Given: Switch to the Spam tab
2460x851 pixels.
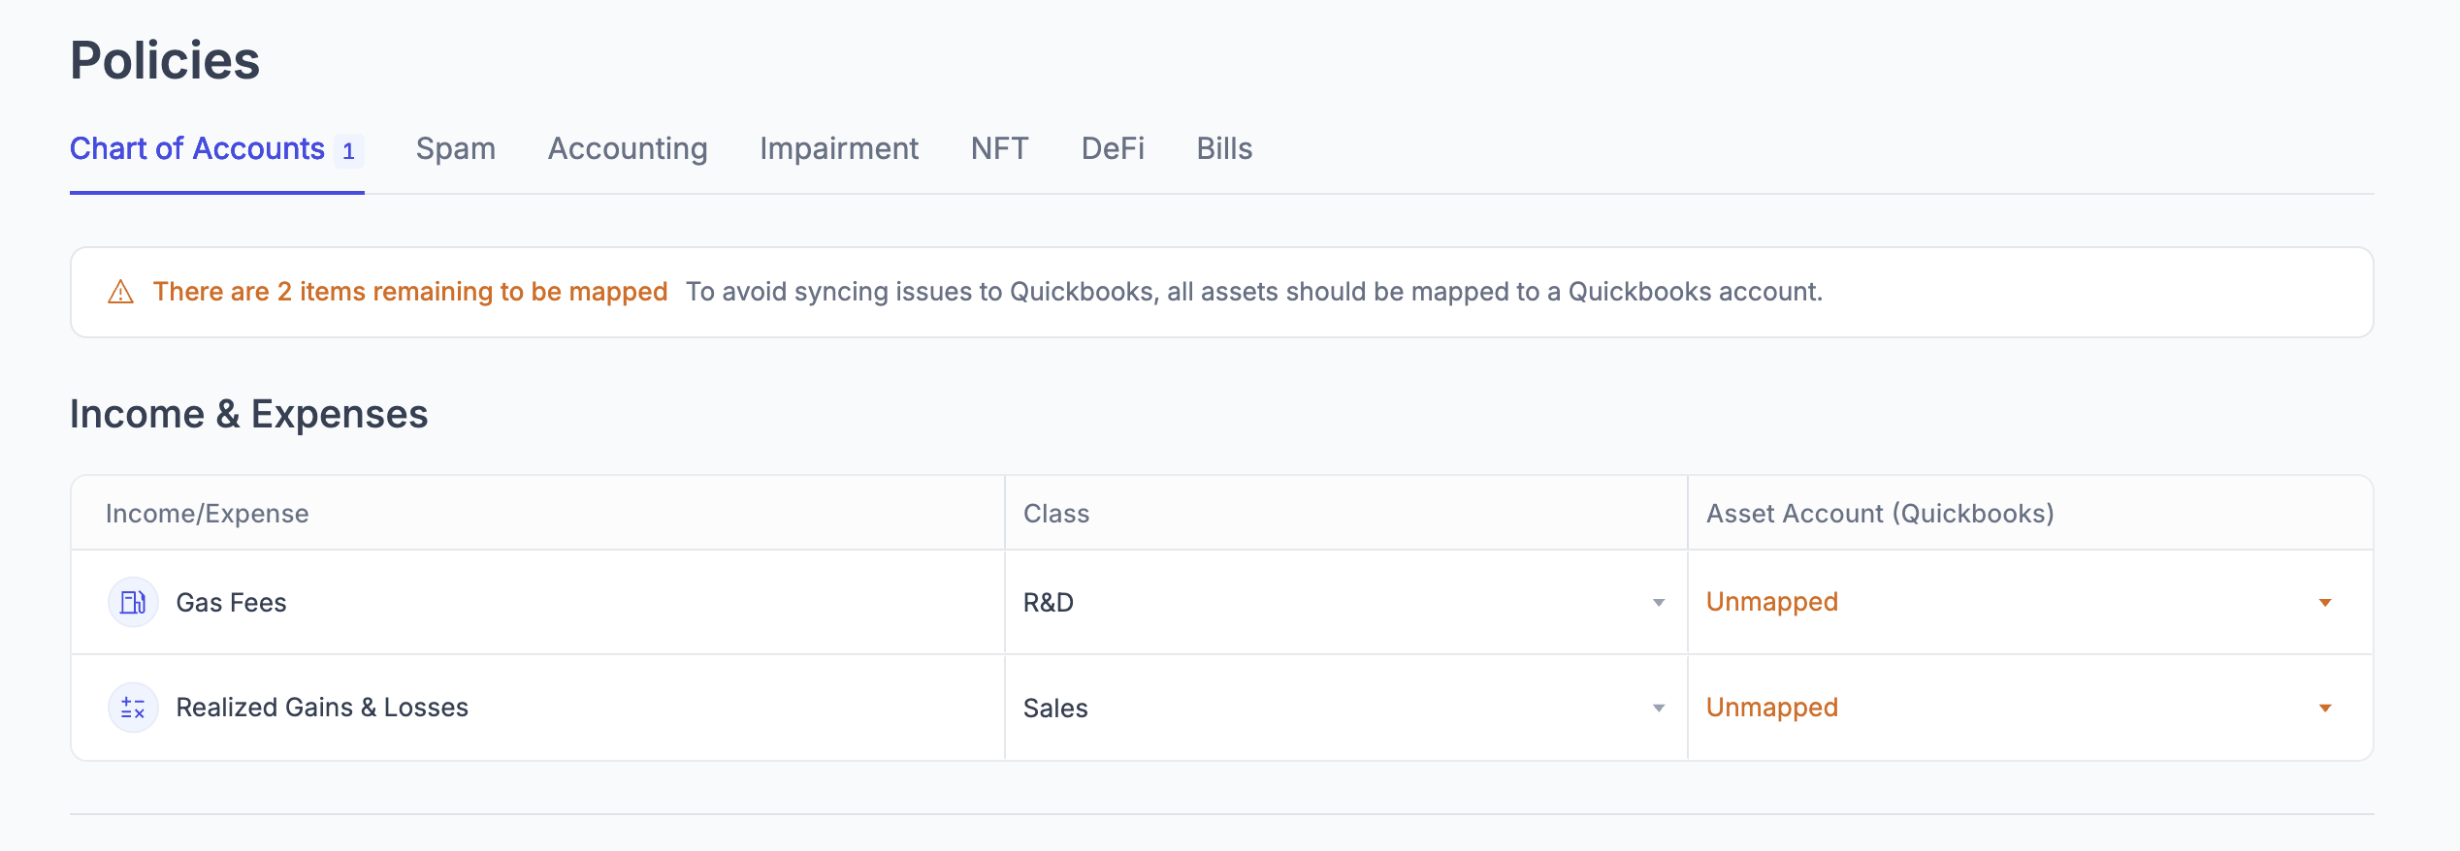Looking at the screenshot, I should pos(455,149).
